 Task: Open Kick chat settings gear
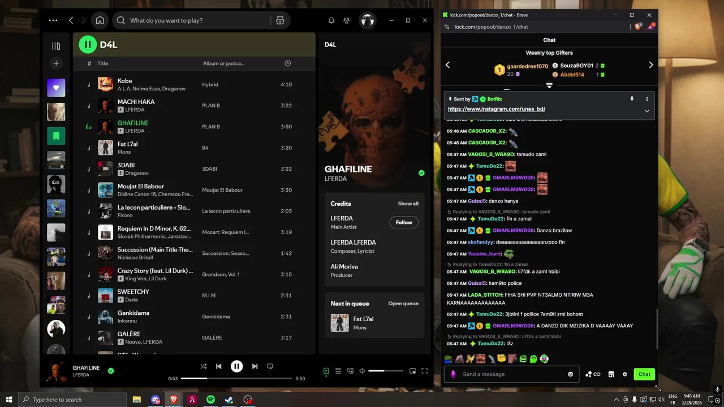[x=625, y=374]
